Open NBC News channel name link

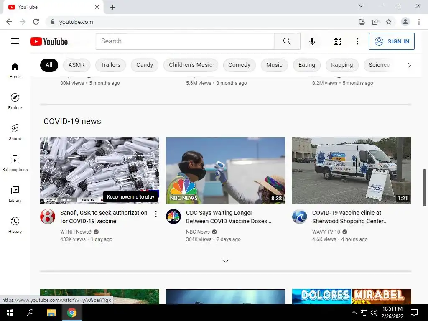pyautogui.click(x=198, y=232)
